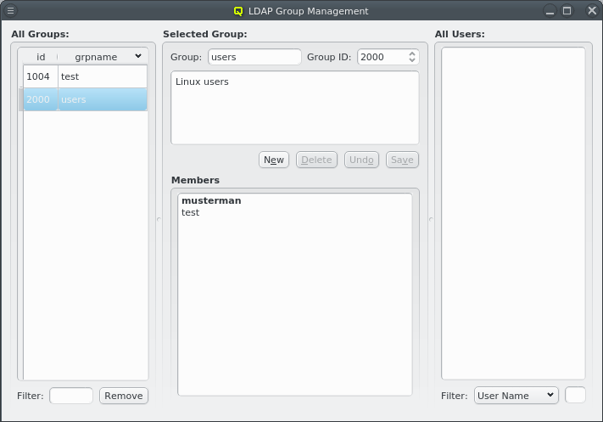603x422 pixels.
Task: Click the LDAP Group Management app icon
Action: point(238,11)
